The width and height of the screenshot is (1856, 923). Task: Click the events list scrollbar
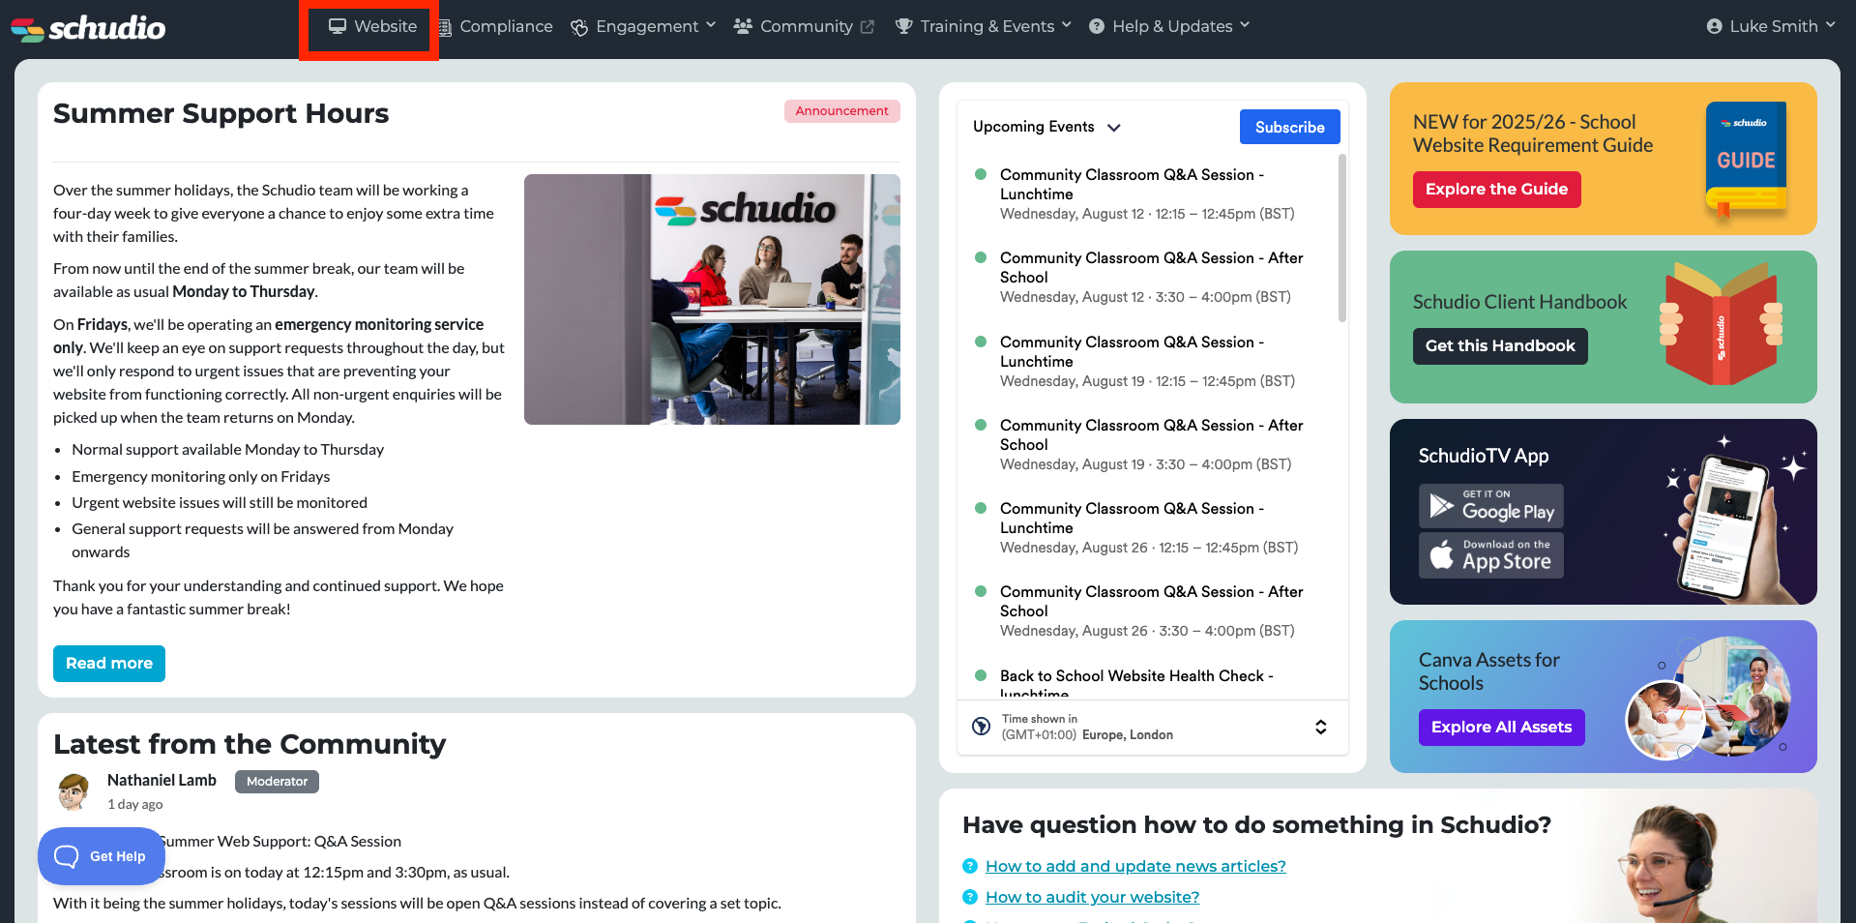(x=1342, y=238)
